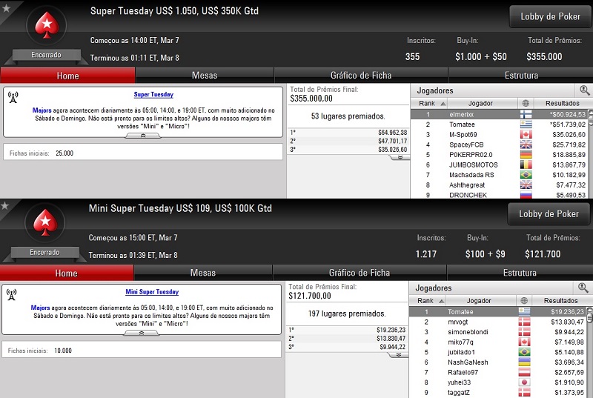This screenshot has width=593, height=398.
Task: Search players in Super Tuesday Jogadores panel
Action: pos(584,90)
